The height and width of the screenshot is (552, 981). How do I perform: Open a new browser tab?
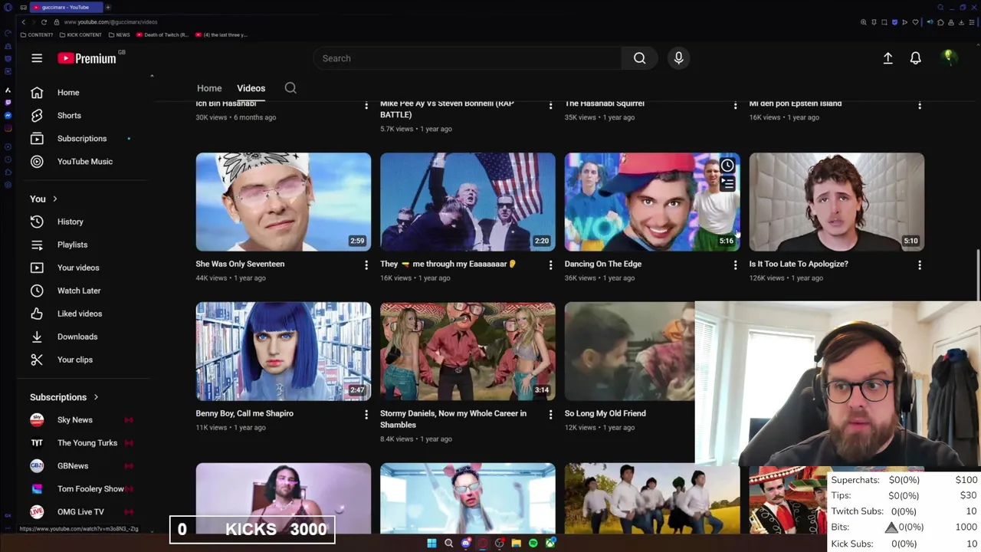(108, 7)
